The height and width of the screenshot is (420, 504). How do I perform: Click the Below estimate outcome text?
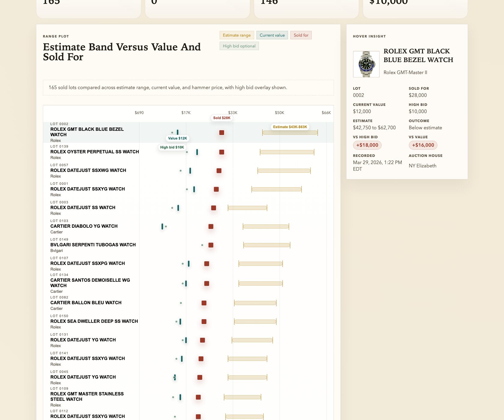425,127
